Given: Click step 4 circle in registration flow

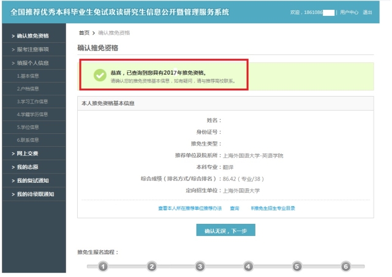Looking at the screenshot, I should pyautogui.click(x=248, y=267).
